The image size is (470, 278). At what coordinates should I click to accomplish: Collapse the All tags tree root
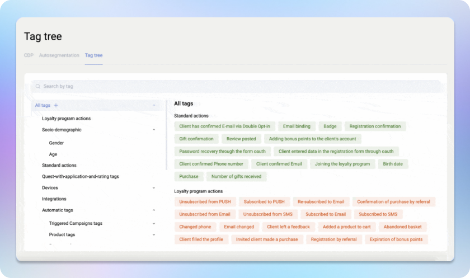[154, 105]
